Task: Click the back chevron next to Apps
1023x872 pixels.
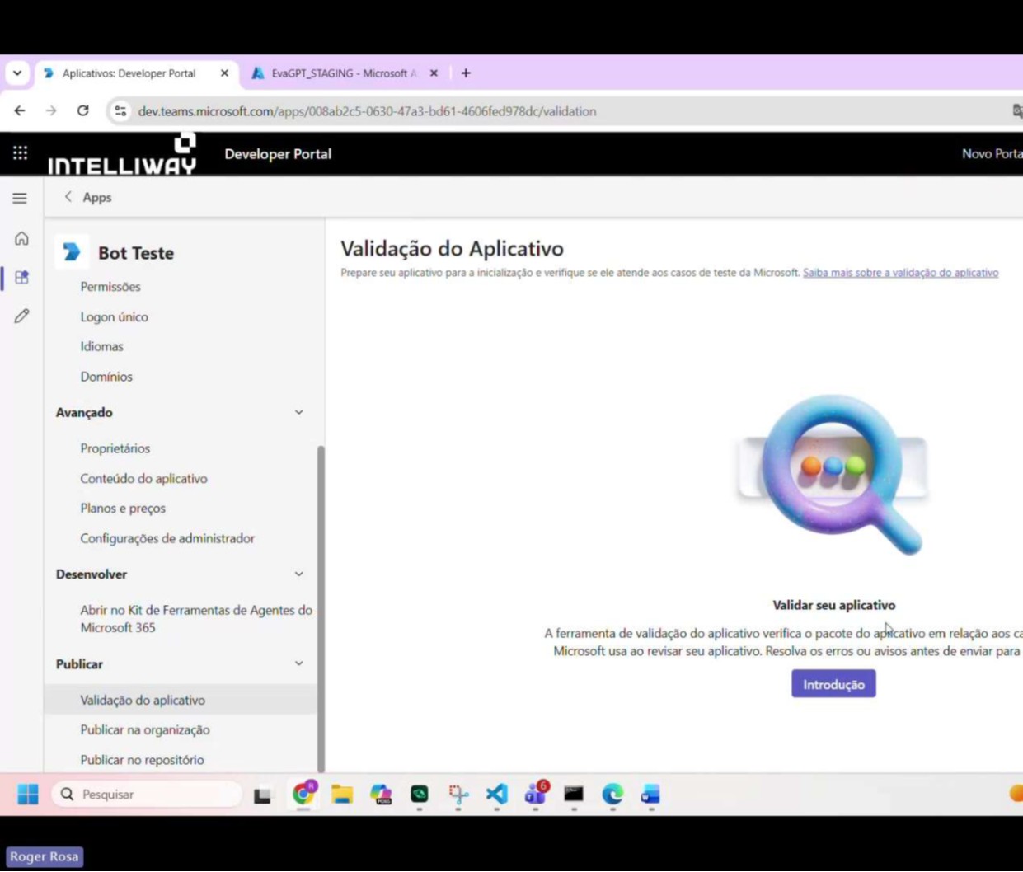Action: tap(68, 197)
